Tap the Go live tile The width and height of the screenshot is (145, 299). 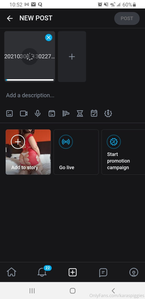click(x=76, y=152)
